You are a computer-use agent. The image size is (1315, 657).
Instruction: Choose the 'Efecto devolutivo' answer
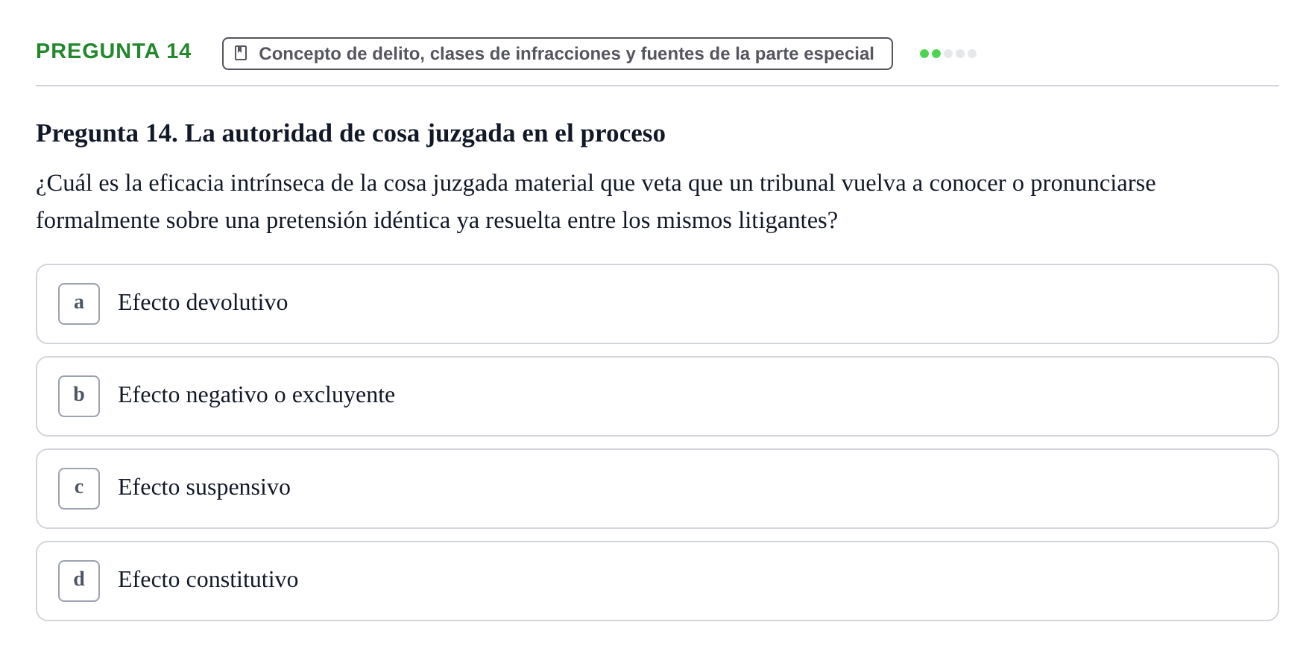click(657, 304)
